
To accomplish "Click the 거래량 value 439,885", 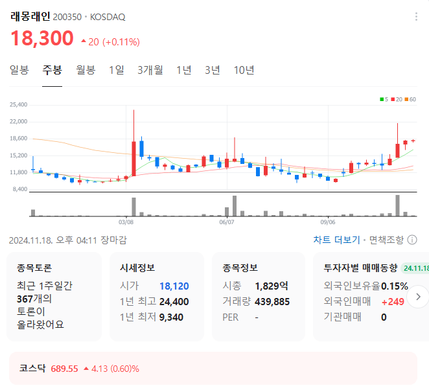I will point(272,302).
